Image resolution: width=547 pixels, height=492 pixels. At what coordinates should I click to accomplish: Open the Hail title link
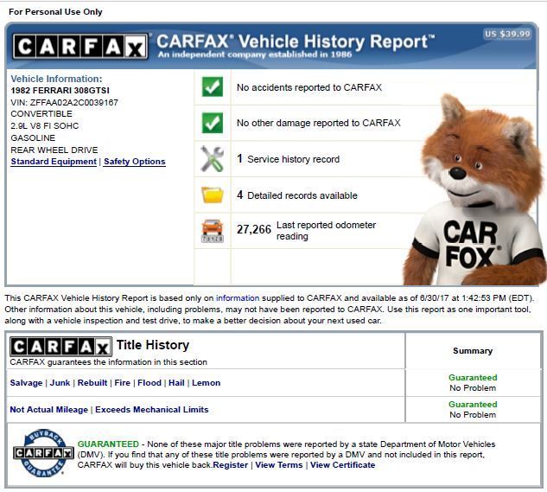click(x=176, y=383)
